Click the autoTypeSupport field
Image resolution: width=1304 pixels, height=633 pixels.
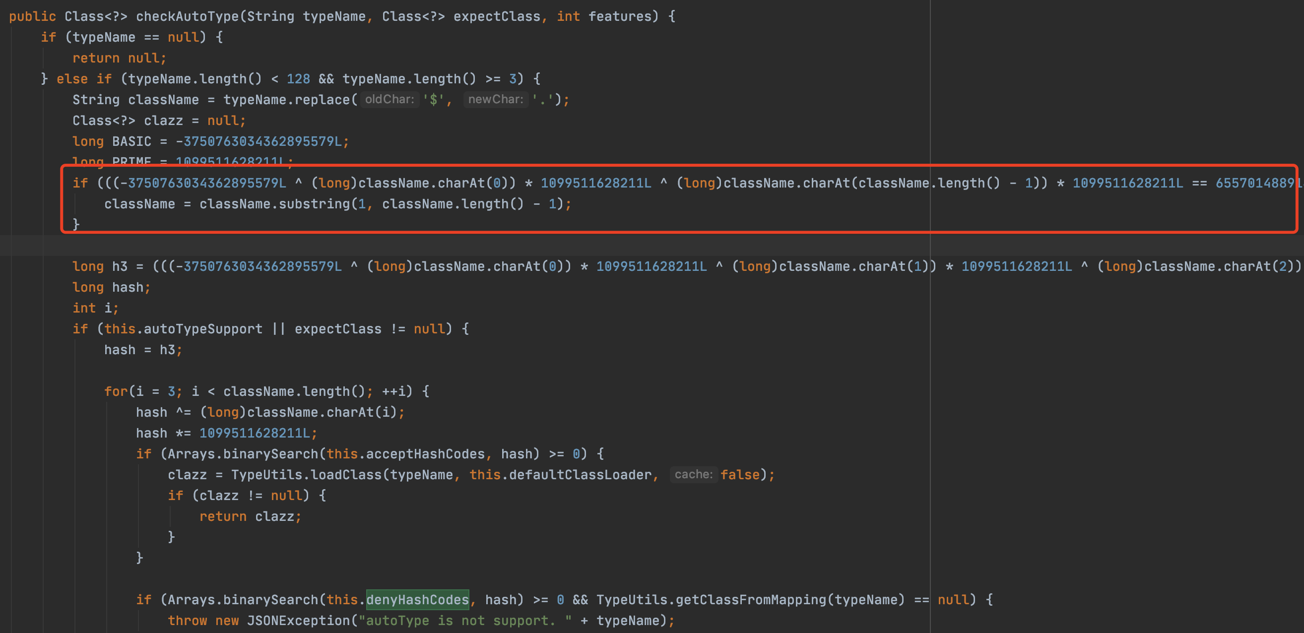[x=203, y=329]
